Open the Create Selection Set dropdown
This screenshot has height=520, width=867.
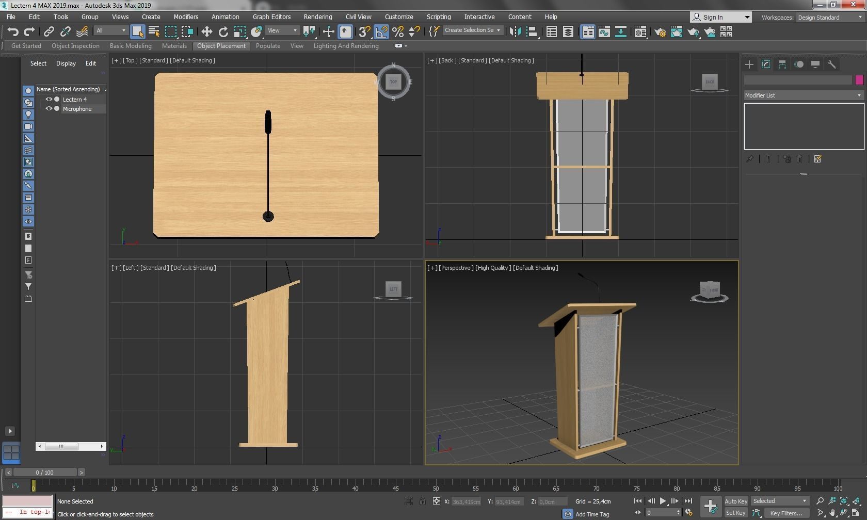coord(473,30)
